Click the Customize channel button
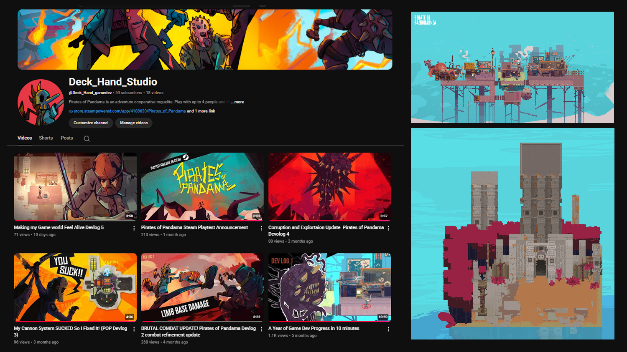This screenshot has height=352, width=627. point(91,123)
